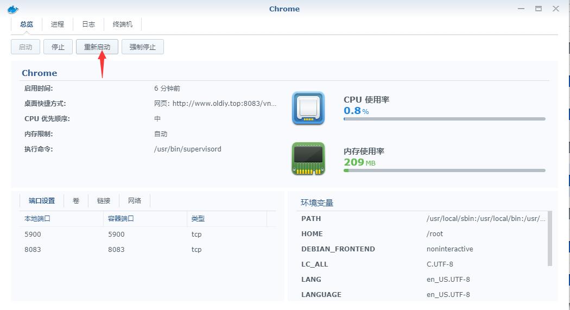The width and height of the screenshot is (570, 310).
Task: Click the CPU chip icon
Action: 308,108
